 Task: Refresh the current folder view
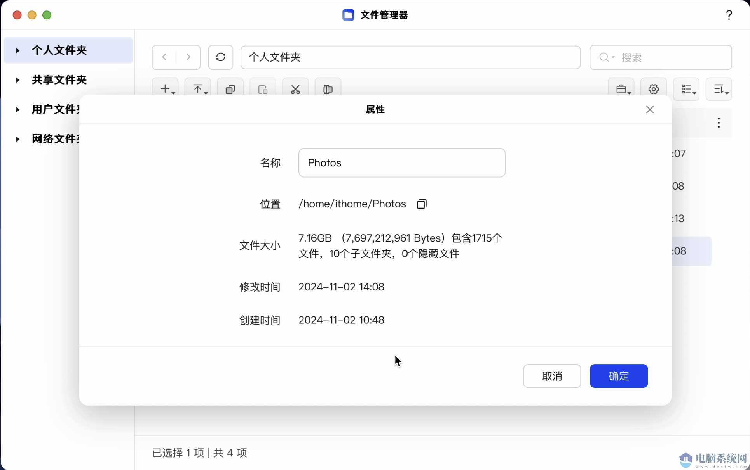tap(220, 57)
